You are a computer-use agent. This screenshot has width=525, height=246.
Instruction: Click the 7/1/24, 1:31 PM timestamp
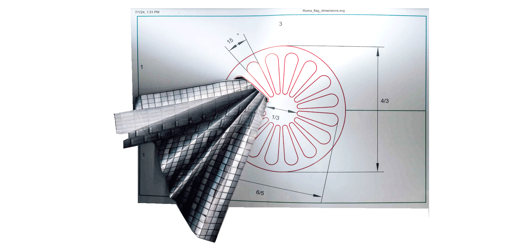147,12
